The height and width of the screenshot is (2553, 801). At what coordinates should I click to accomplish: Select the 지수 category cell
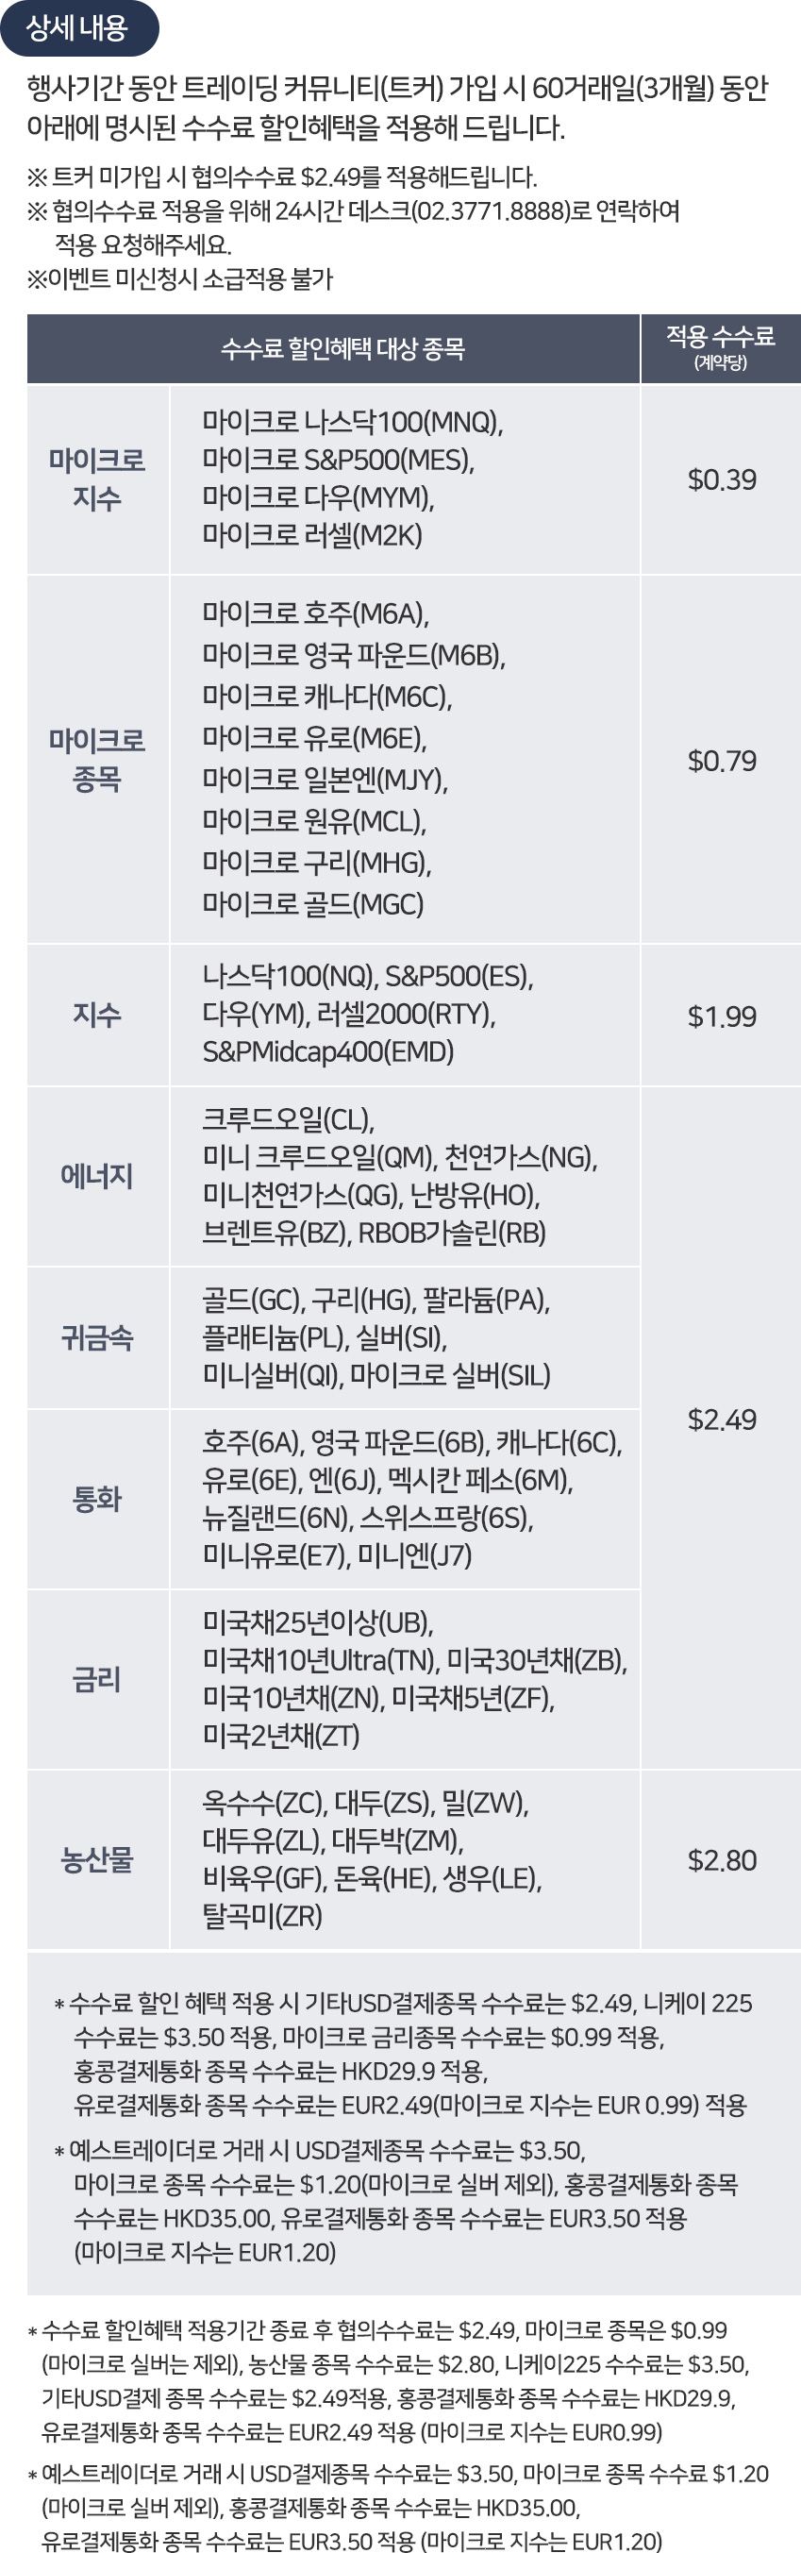point(97,1015)
